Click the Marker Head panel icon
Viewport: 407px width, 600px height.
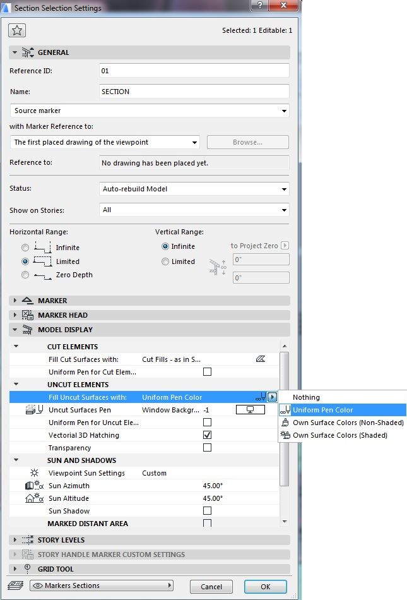(x=28, y=315)
